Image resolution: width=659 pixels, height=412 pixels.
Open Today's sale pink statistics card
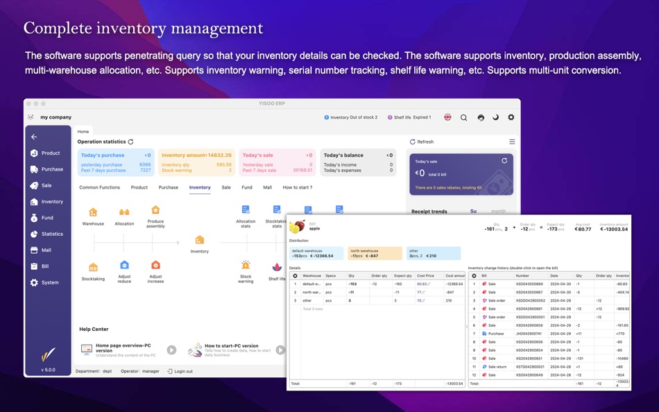point(277,162)
